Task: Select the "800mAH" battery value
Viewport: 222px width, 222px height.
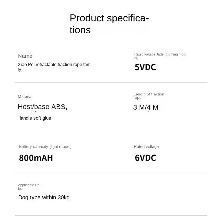Action: pos(36,158)
